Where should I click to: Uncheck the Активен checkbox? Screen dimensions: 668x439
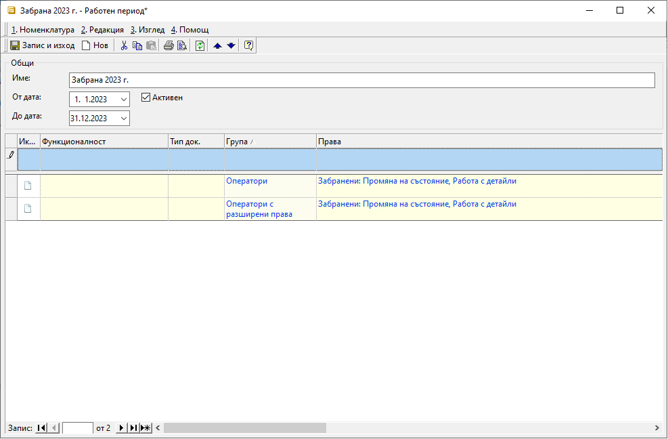146,98
